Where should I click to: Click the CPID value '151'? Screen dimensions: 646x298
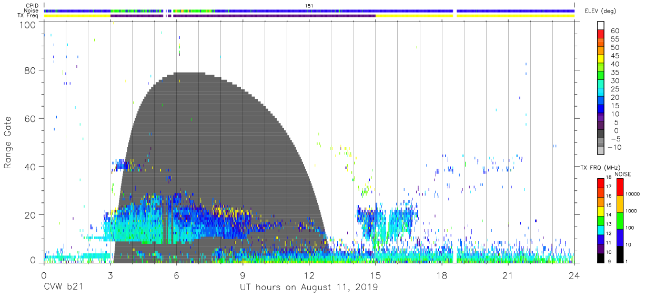[x=309, y=6]
